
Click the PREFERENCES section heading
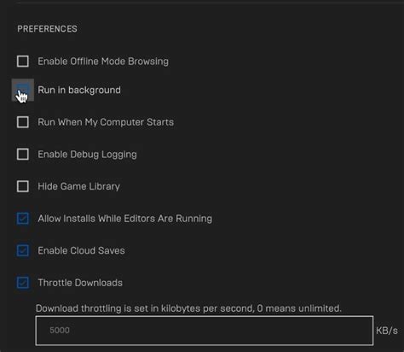[47, 29]
